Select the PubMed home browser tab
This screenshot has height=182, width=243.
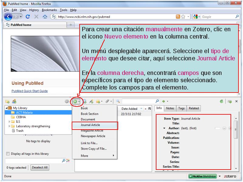(x=35, y=25)
